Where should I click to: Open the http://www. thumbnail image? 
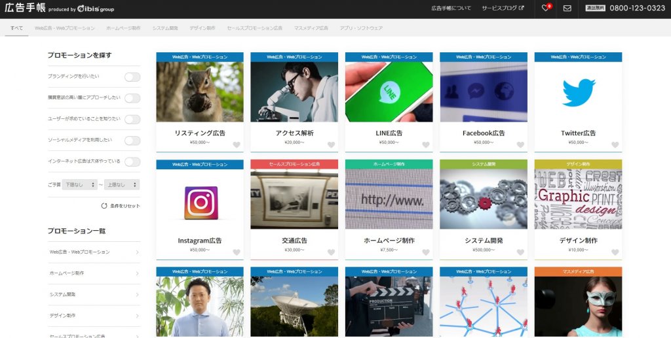[x=389, y=199]
